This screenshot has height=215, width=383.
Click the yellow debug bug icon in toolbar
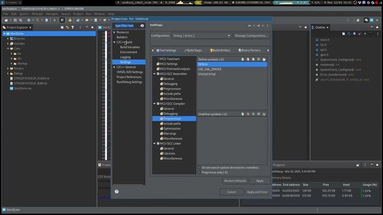[x=70, y=20]
